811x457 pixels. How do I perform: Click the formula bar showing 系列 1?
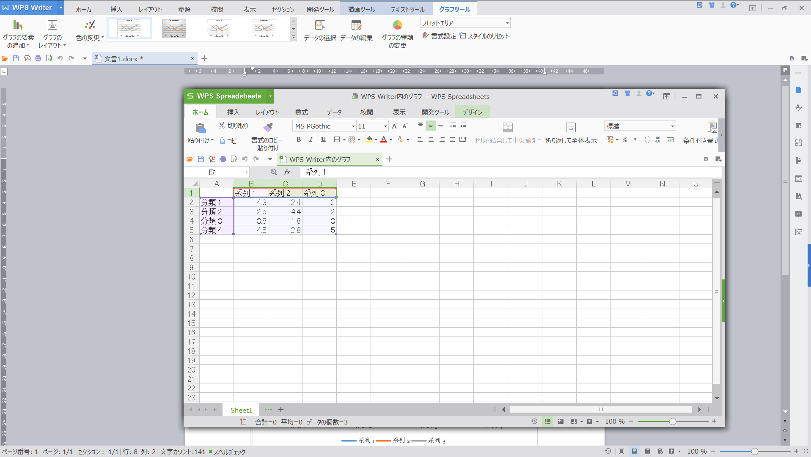click(x=510, y=172)
